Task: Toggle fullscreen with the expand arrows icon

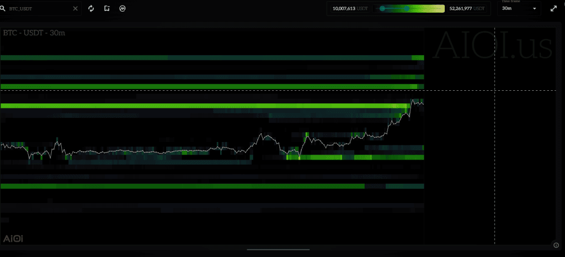Action: tap(553, 9)
